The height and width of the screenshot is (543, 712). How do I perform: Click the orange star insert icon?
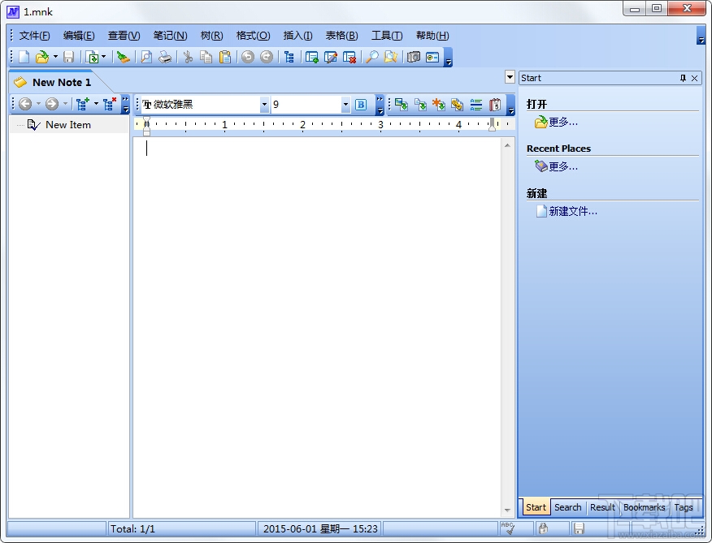click(439, 105)
